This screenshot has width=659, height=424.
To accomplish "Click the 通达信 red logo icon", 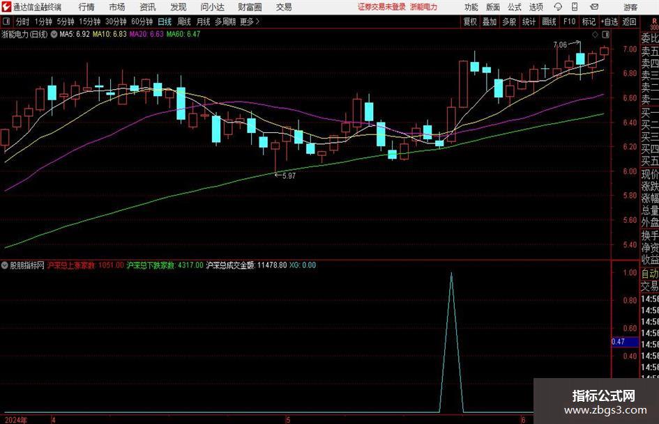I will tap(6, 7).
